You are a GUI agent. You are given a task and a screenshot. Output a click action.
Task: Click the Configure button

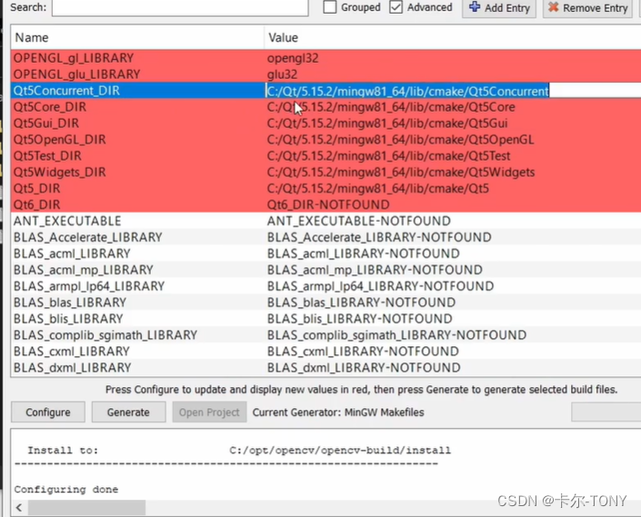click(x=48, y=412)
